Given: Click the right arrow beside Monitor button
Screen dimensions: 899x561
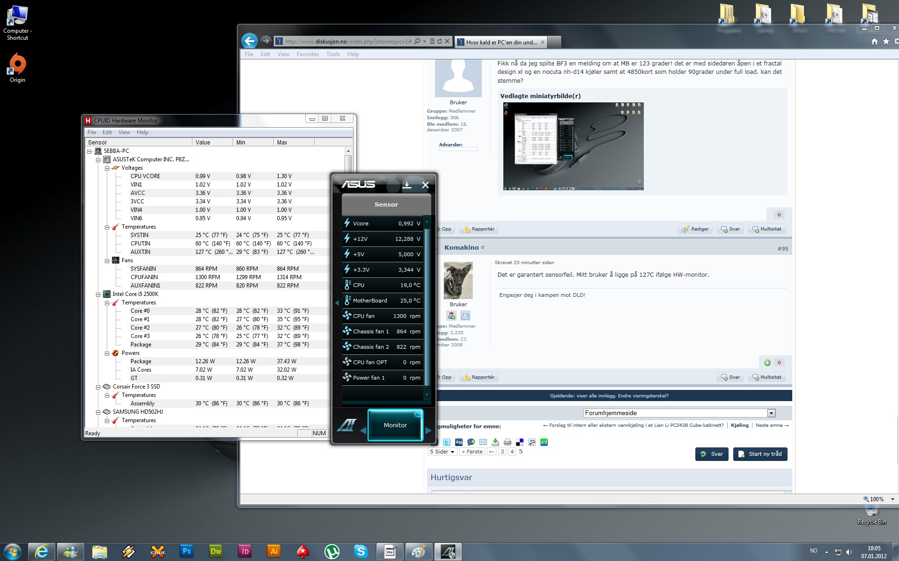Looking at the screenshot, I should [x=428, y=430].
